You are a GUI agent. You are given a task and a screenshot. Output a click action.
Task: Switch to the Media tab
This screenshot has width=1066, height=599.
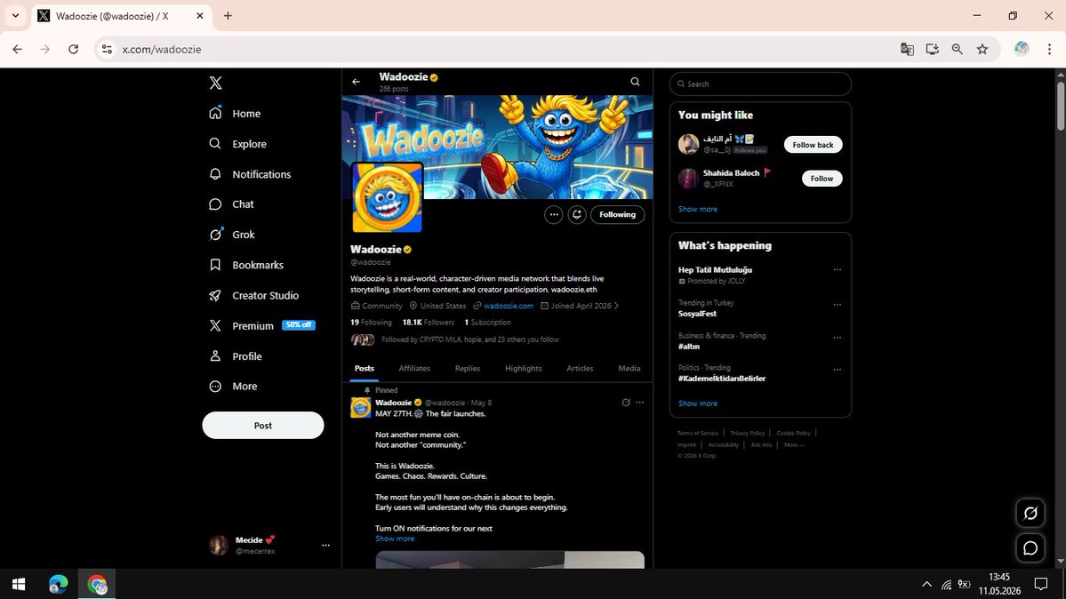[x=629, y=369]
